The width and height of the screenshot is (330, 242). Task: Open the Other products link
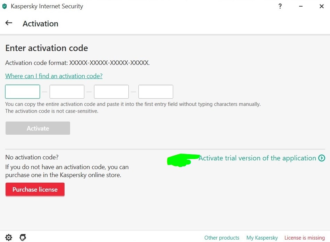(222, 238)
